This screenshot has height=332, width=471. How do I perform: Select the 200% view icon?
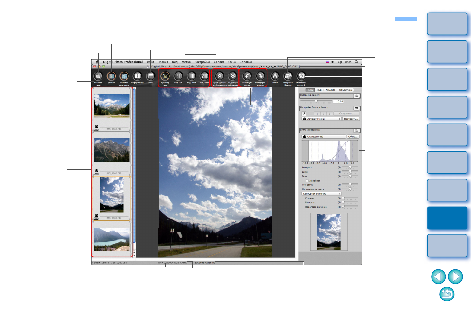click(x=204, y=76)
